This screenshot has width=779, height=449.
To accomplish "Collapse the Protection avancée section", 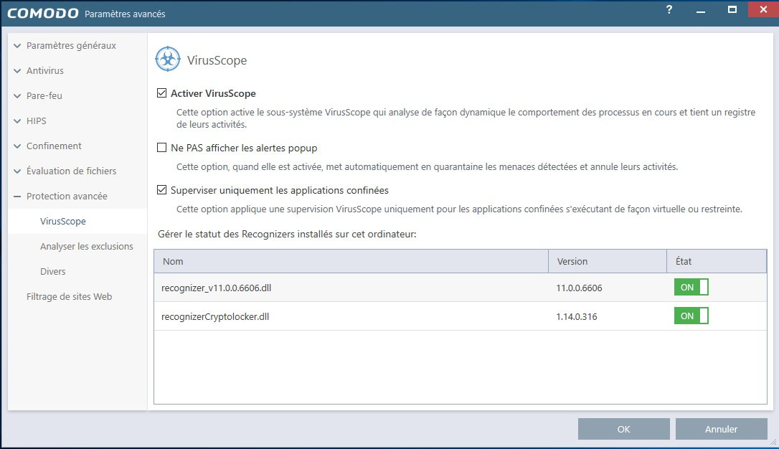I will point(18,197).
